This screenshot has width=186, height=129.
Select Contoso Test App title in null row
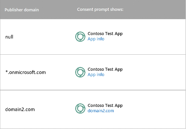tap(105, 34)
